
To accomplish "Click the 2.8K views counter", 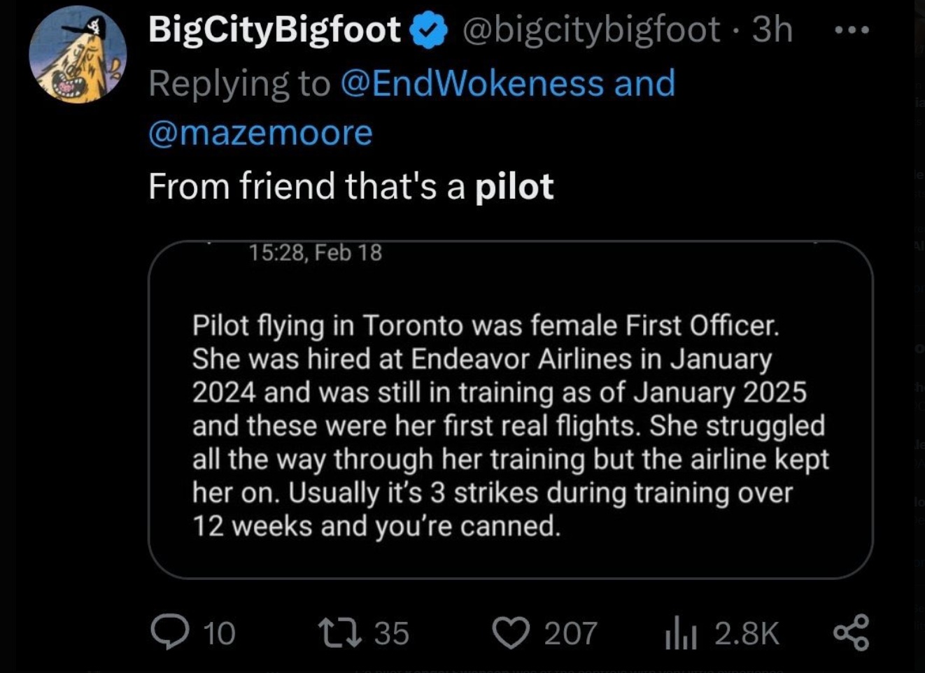I will [x=744, y=633].
